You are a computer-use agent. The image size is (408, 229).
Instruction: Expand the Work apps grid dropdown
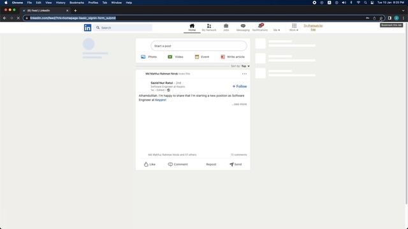pyautogui.click(x=294, y=27)
